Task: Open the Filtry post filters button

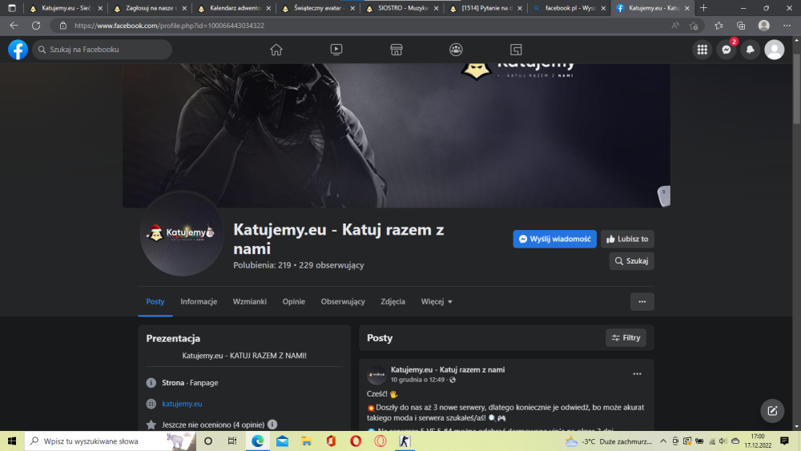Action: coord(626,337)
